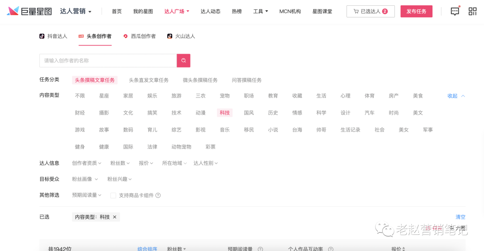Open 达人动态 in navigation

(x=211, y=12)
